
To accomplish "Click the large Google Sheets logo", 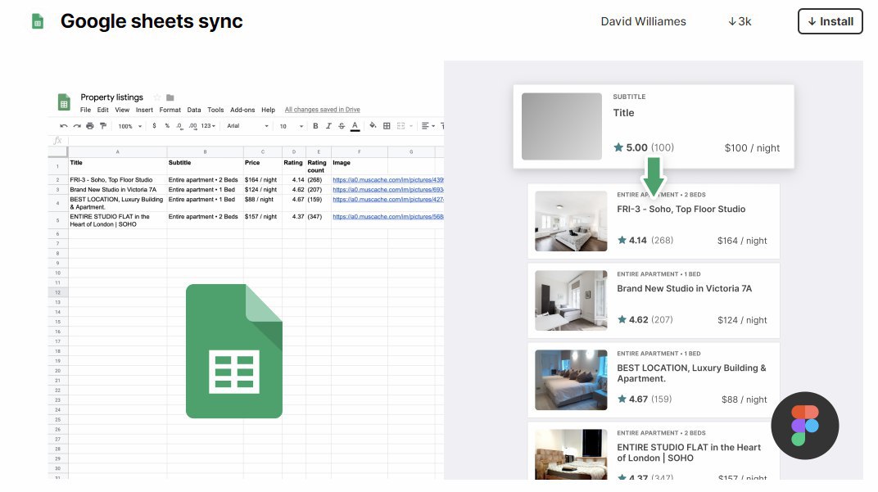I will point(234,351).
